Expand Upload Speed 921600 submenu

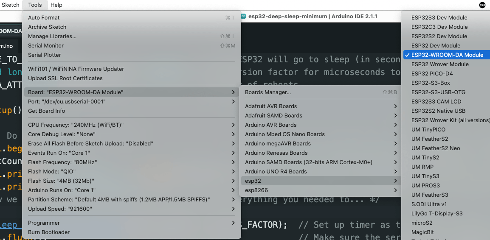pos(132,209)
